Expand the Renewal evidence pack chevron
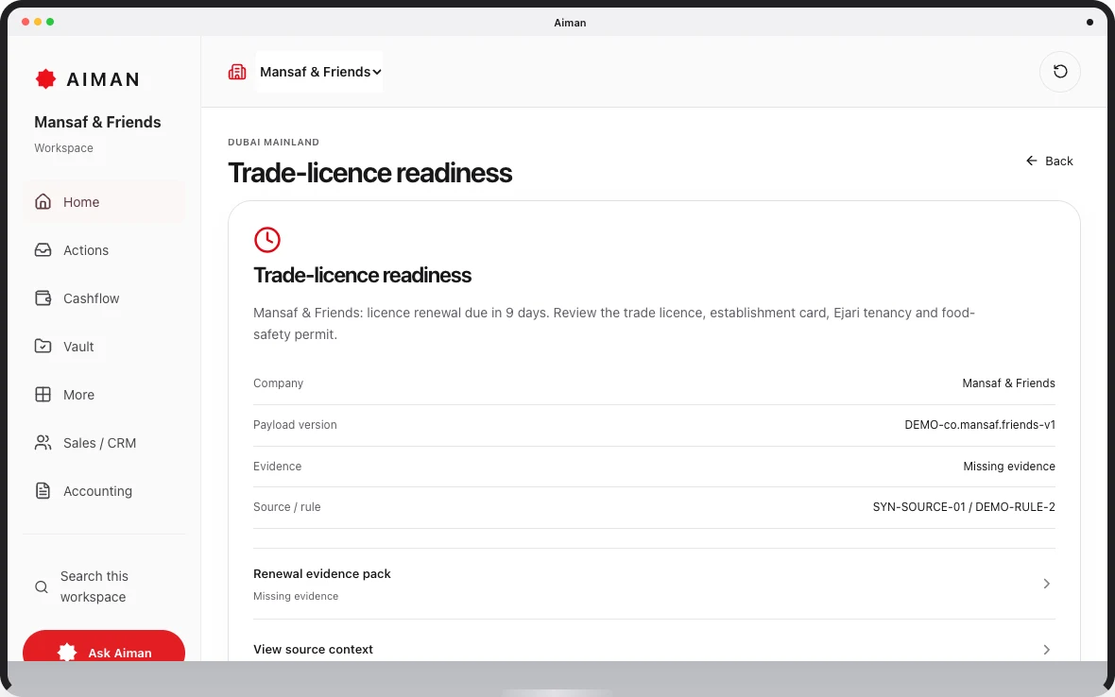Image resolution: width=1115 pixels, height=697 pixels. pyautogui.click(x=1046, y=584)
